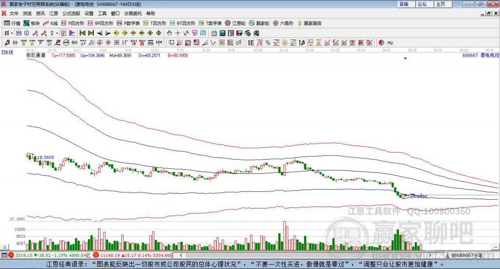Open the 文件 menu

(14, 13)
